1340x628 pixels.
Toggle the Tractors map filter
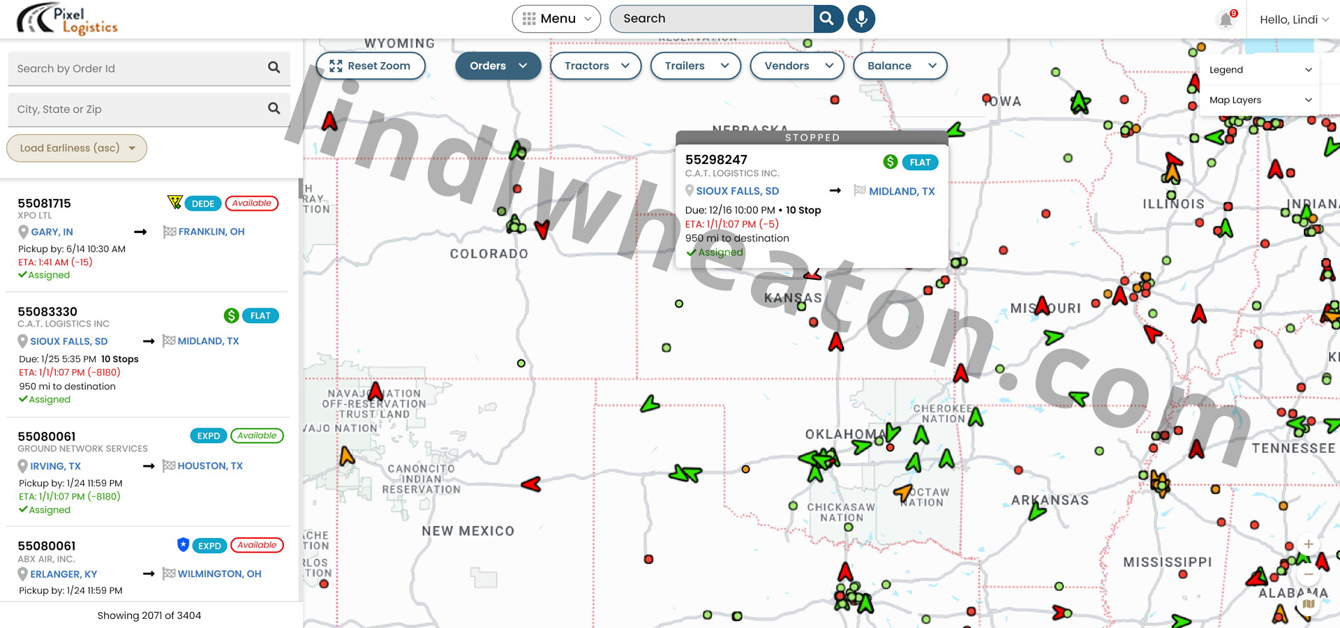(x=595, y=66)
